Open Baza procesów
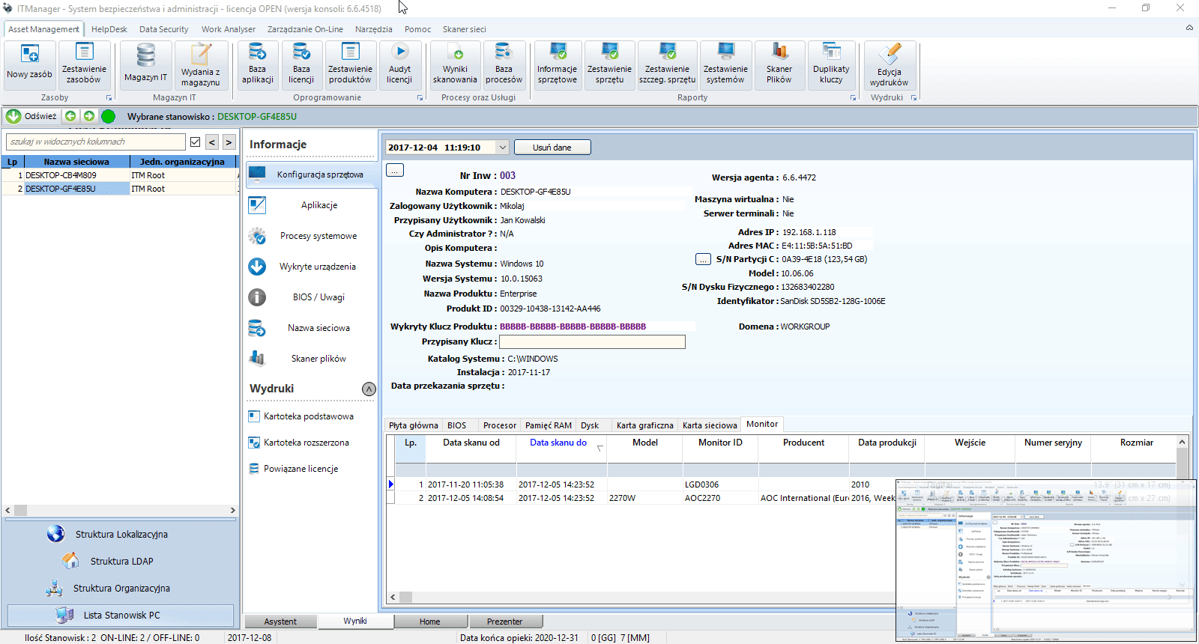Screen dimensions: 1199x644 504,65
